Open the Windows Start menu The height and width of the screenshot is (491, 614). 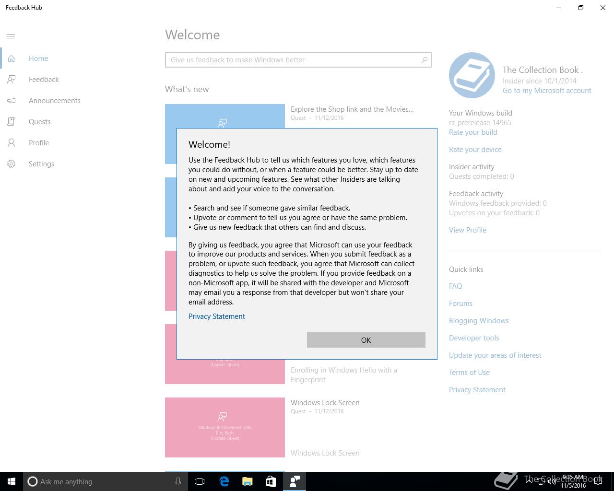(12, 481)
